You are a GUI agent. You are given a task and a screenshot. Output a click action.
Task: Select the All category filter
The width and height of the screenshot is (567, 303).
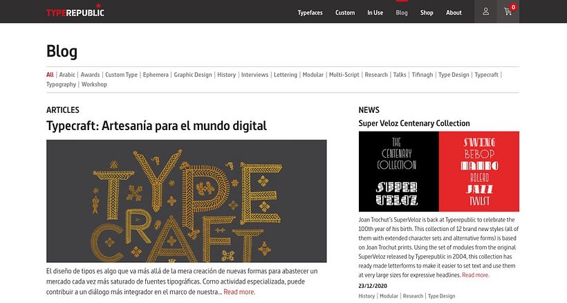[50, 75]
